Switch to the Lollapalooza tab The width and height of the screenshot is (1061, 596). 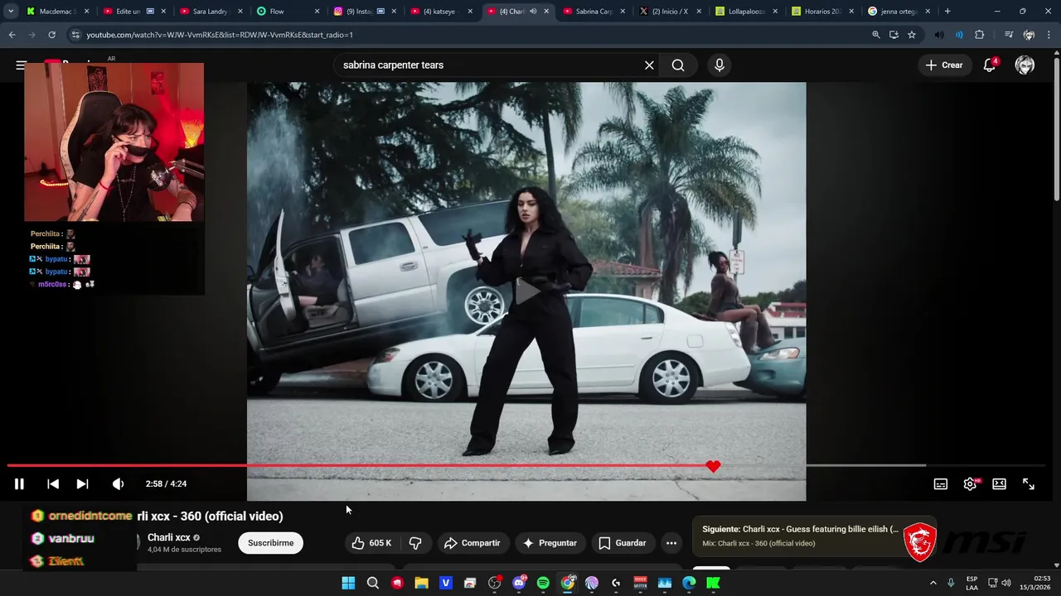[x=746, y=12]
